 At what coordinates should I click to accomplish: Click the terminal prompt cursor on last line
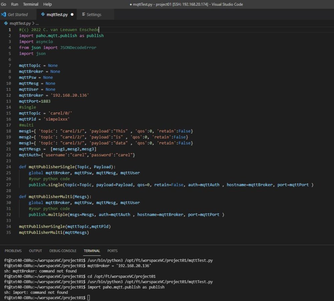[89, 298]
